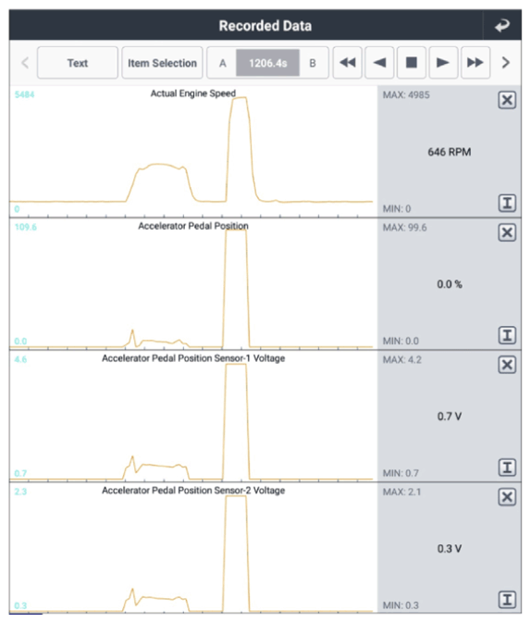Set marker B on the timeline
Image resolution: width=531 pixels, height=623 pixels.
(313, 63)
